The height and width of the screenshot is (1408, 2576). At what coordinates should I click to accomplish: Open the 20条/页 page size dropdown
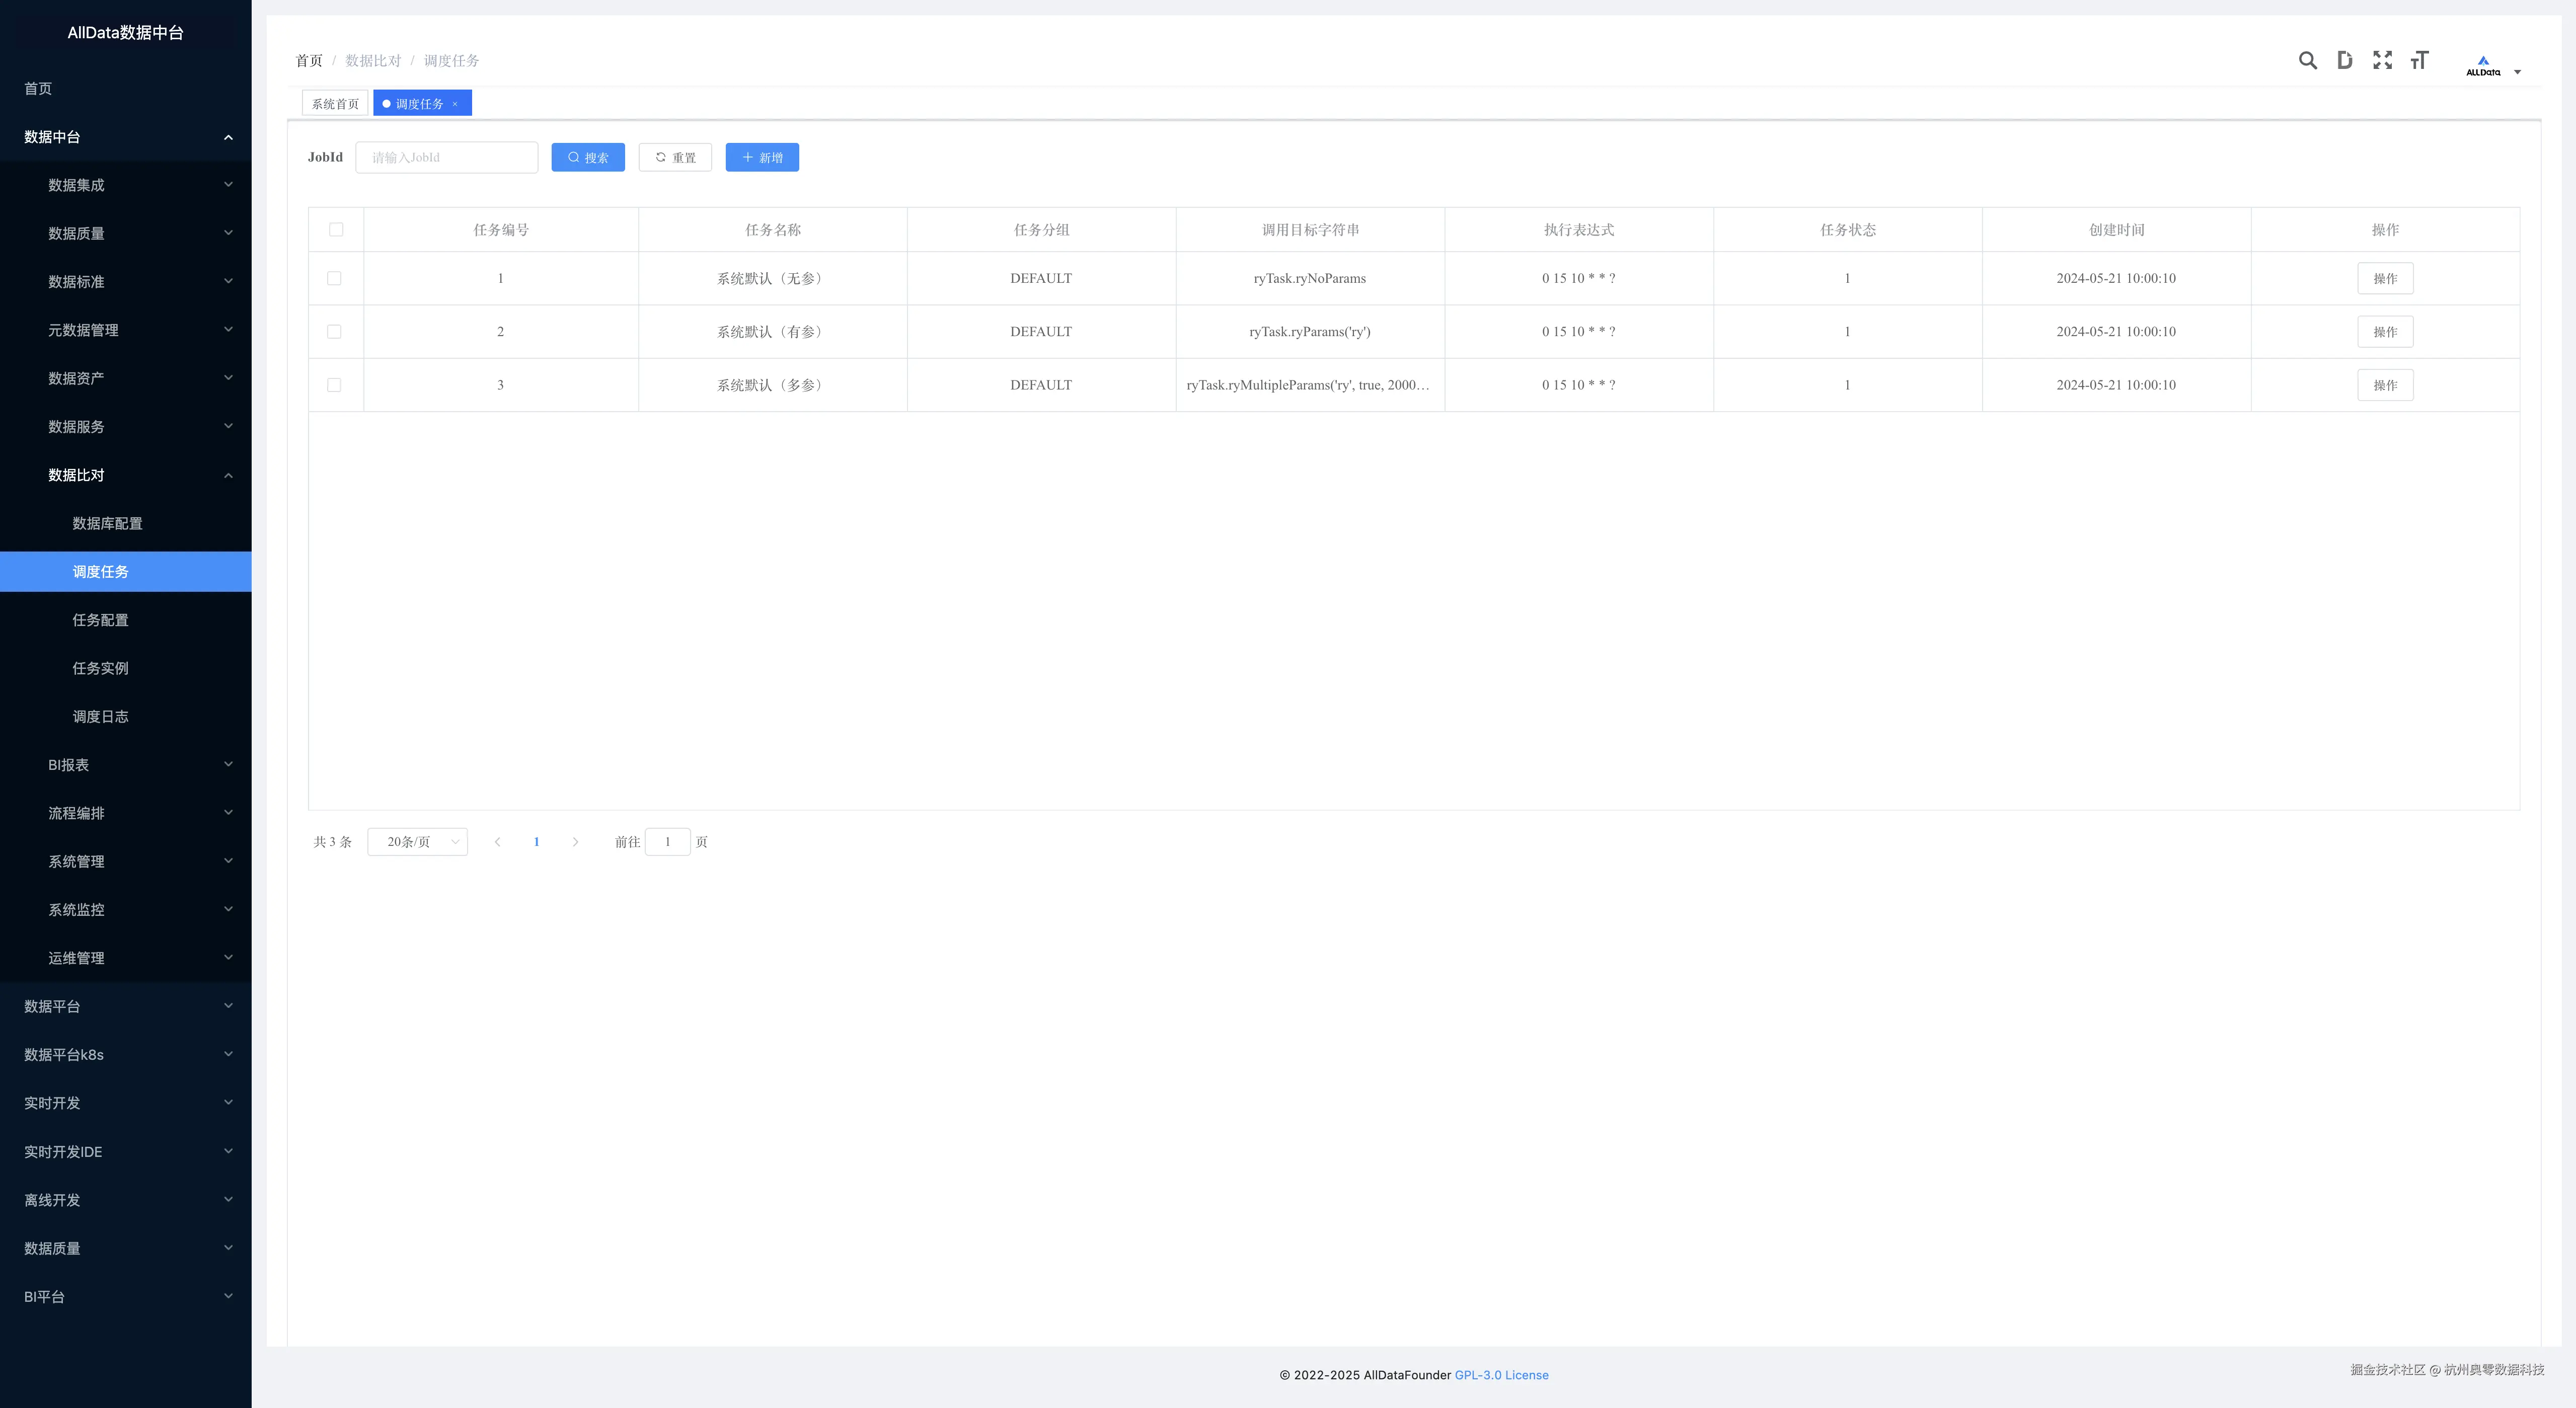click(417, 842)
